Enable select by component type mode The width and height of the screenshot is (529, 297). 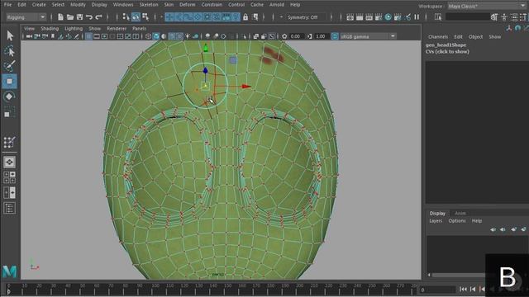[x=145, y=16]
